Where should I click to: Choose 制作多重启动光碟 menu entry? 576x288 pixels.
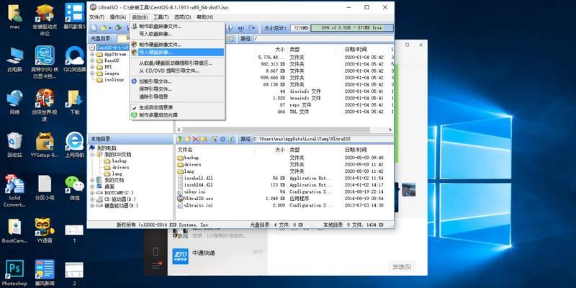tap(177, 115)
